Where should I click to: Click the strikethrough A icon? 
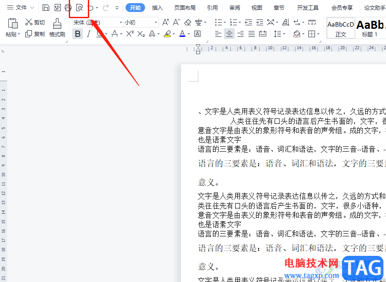(x=115, y=34)
